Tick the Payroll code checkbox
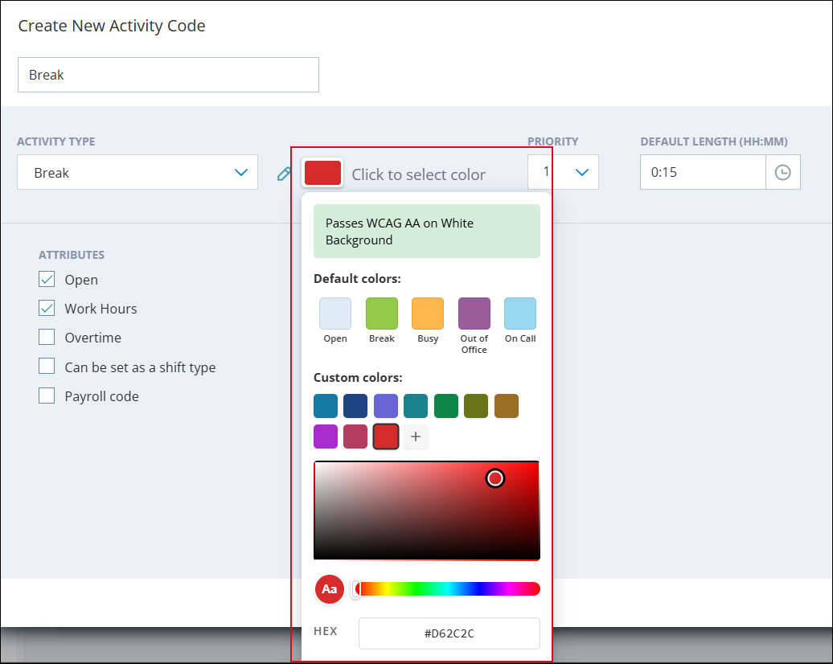 tap(47, 396)
